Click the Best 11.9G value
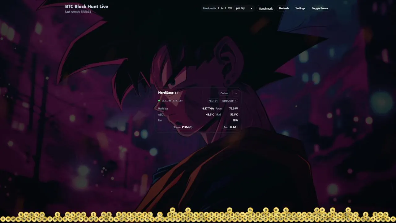The width and height of the screenshot is (396, 223). pyautogui.click(x=230, y=127)
